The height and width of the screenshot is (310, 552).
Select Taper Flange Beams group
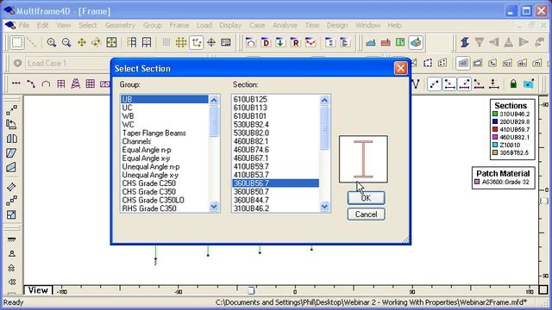coord(165,133)
